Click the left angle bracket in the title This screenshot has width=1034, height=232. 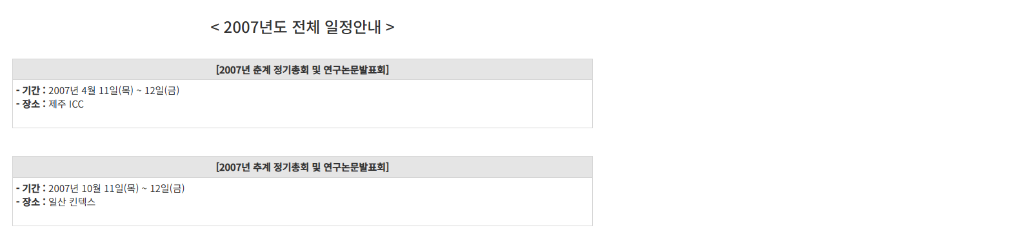(215, 27)
